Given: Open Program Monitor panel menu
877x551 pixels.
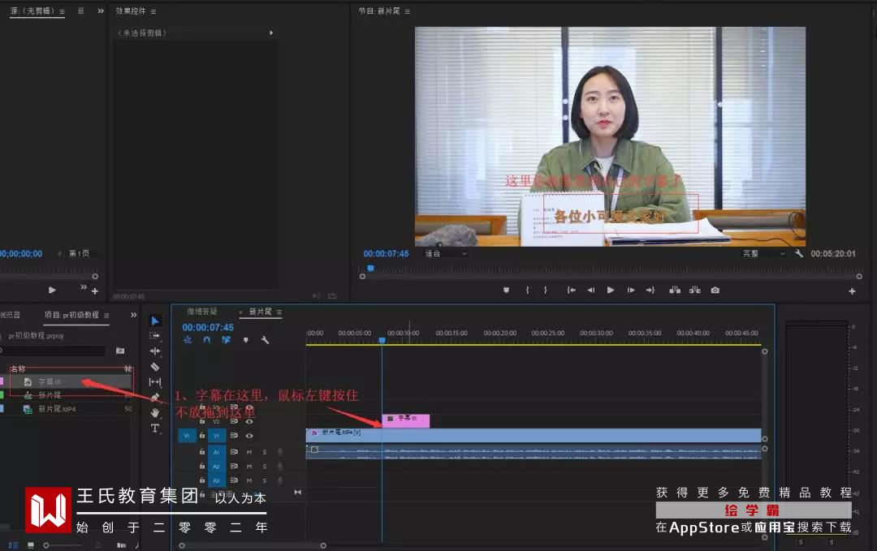Looking at the screenshot, I should tap(407, 11).
